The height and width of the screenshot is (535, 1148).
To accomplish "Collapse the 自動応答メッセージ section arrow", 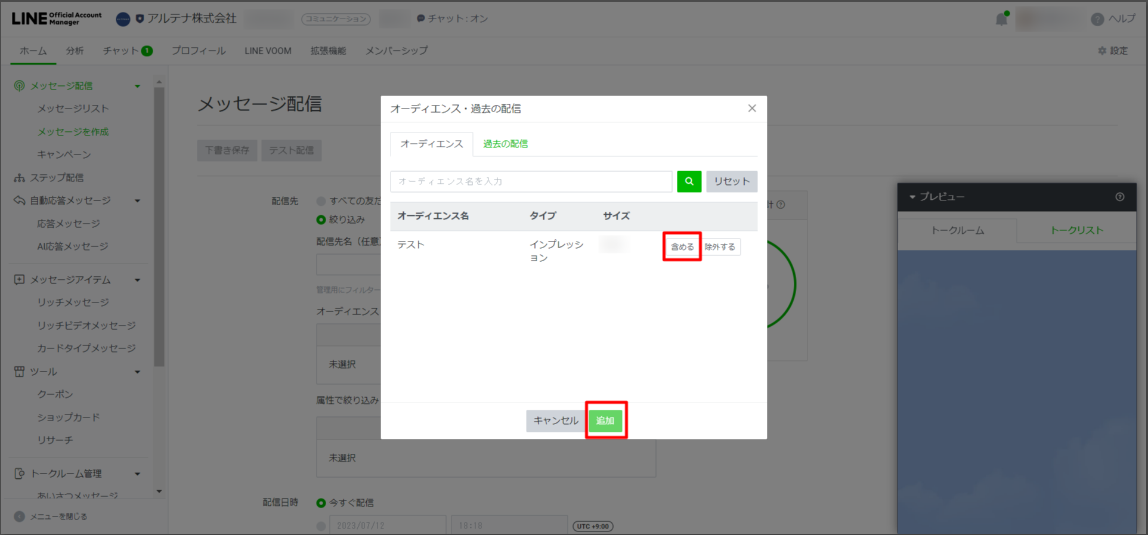I will (138, 201).
